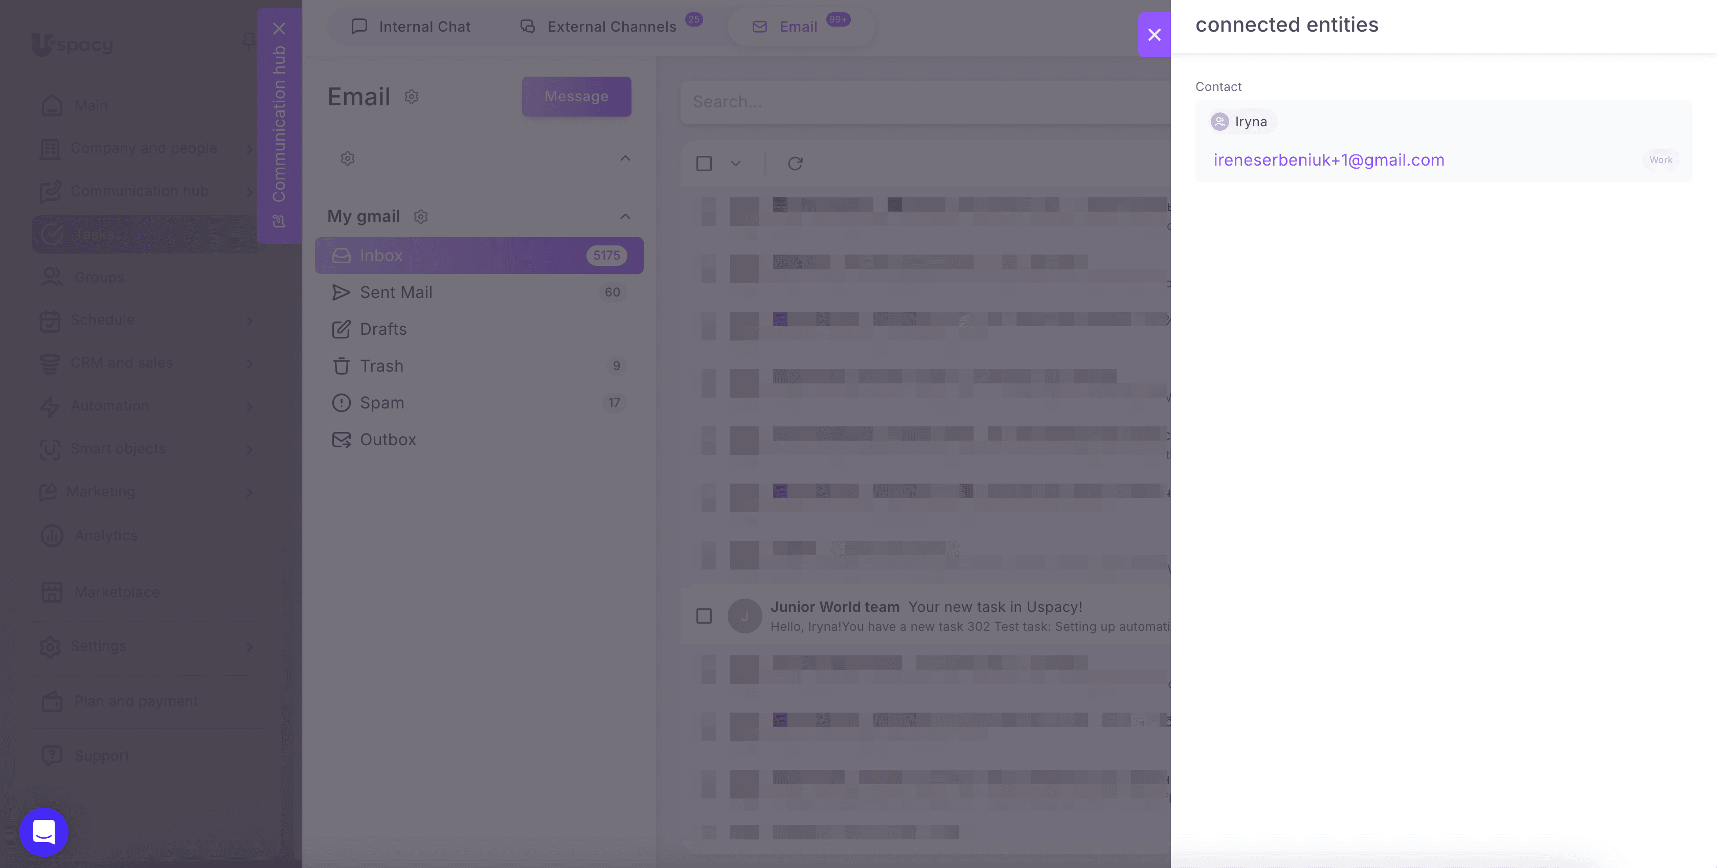Click the Junior World team avatar
Image resolution: width=1717 pixels, height=868 pixels.
[x=744, y=616]
